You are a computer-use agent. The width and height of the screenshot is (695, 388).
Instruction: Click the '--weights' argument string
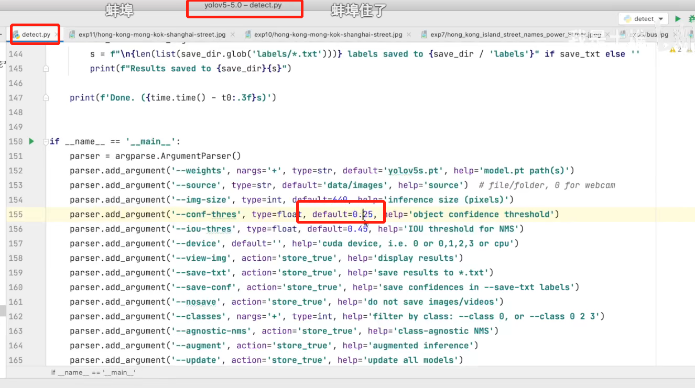click(x=201, y=170)
